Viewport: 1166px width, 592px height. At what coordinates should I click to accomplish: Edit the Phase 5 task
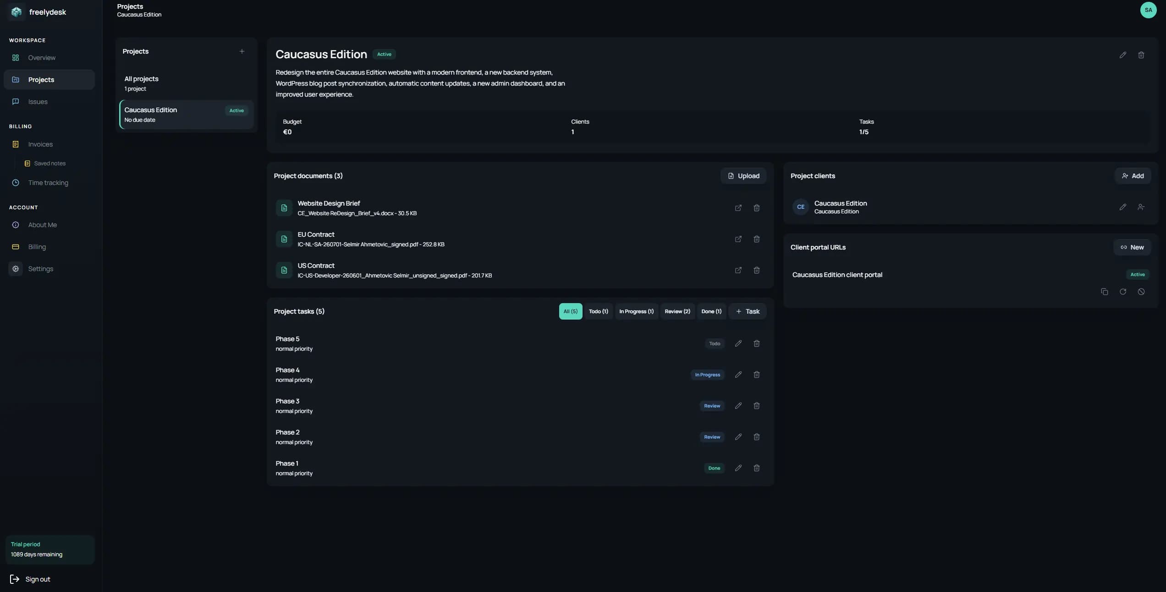(x=738, y=343)
